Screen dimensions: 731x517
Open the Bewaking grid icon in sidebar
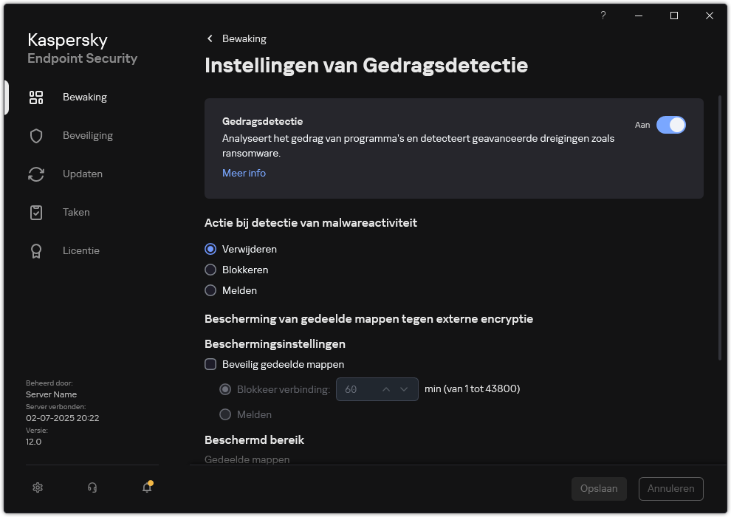pyautogui.click(x=36, y=97)
